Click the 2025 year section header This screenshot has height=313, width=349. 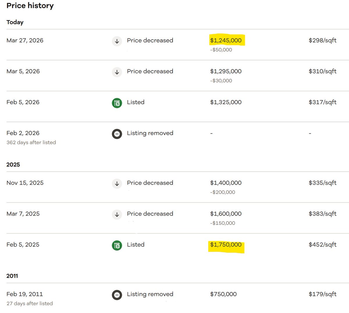(13, 165)
